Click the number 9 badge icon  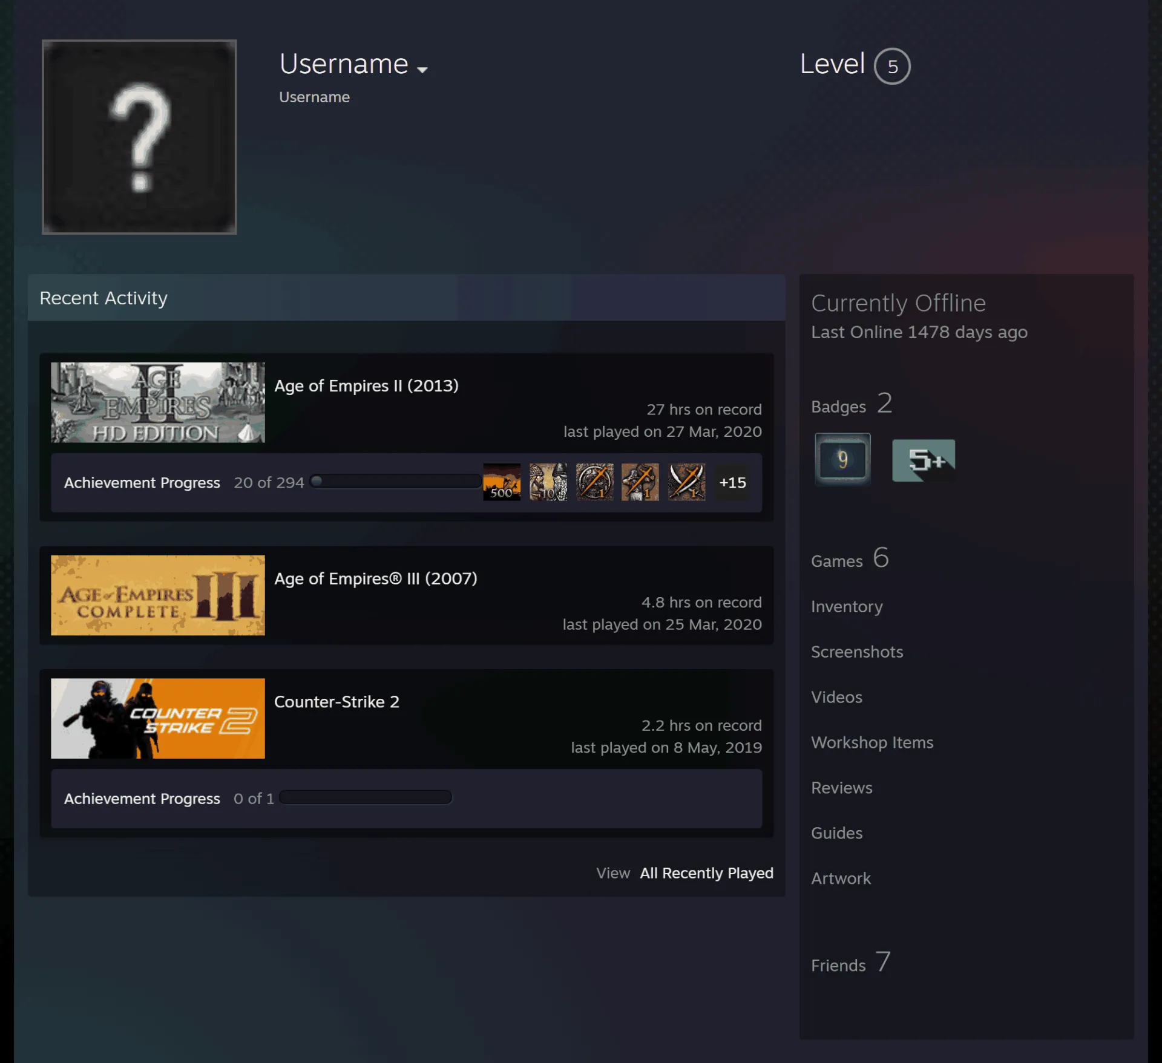coord(843,459)
